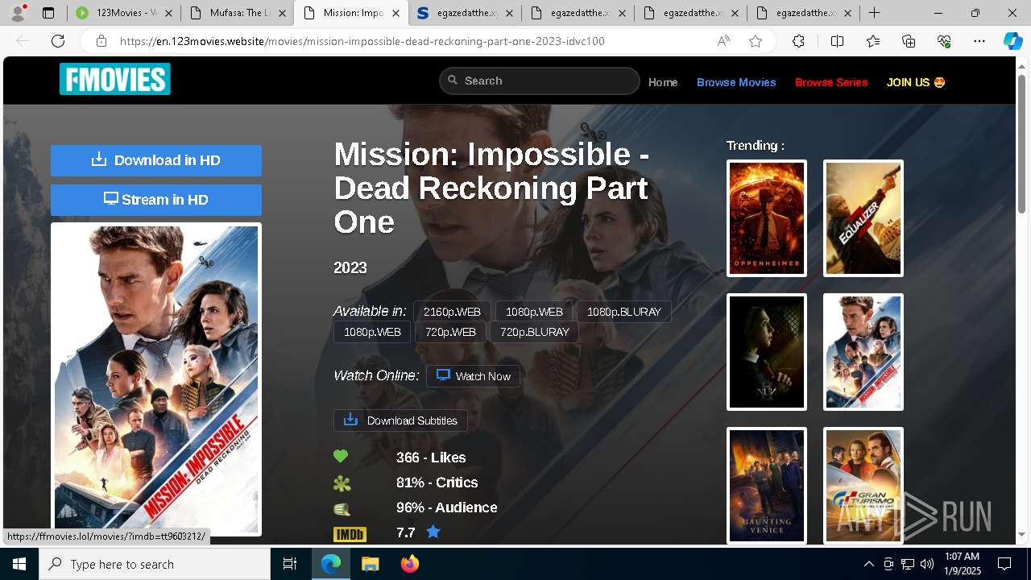Open Task View on the taskbar
Viewport: 1031px width, 580px height.
[290, 564]
